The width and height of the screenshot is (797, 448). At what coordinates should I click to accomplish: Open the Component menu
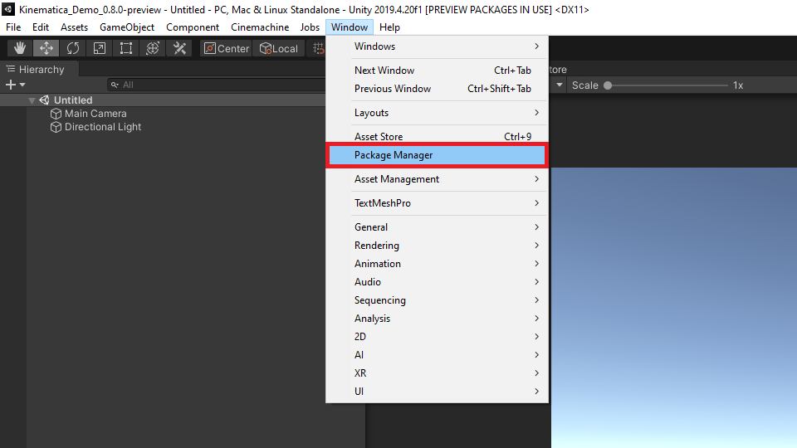click(193, 27)
